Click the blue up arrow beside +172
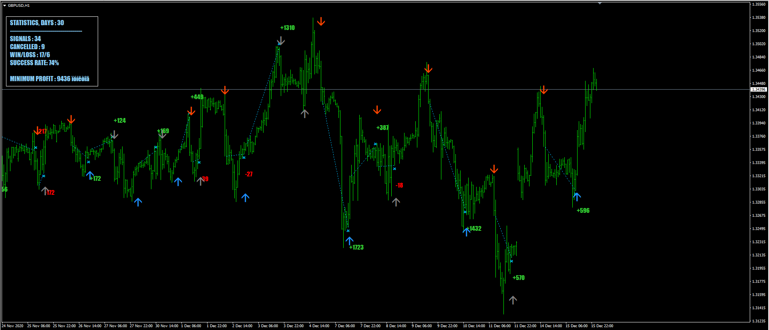769x330 pixels. [90, 175]
